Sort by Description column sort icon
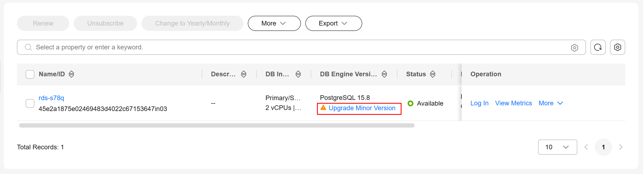This screenshot has width=643, height=174. [244, 74]
